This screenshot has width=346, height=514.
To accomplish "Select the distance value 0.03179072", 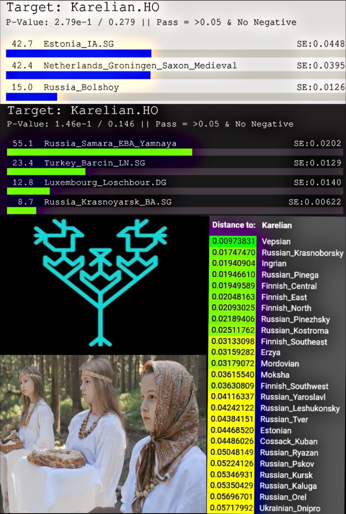I will tap(234, 364).
